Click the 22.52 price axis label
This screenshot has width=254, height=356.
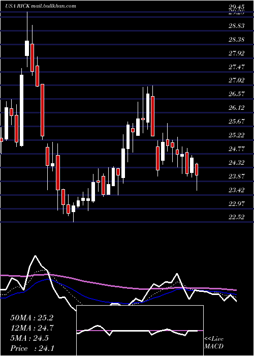tap(237, 217)
